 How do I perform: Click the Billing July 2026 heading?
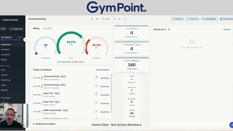point(43,28)
